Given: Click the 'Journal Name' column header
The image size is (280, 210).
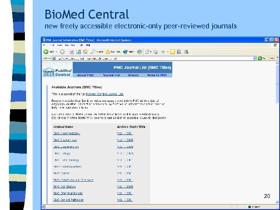Looking at the screenshot, I should click(63, 127).
